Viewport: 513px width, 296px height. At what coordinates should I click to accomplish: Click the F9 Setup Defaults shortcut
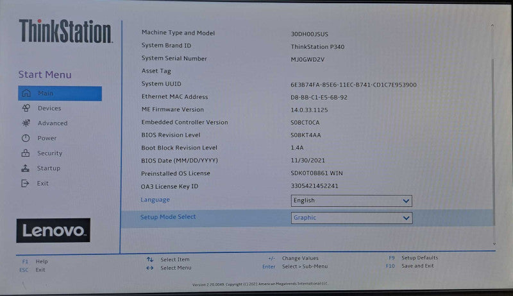pos(413,257)
